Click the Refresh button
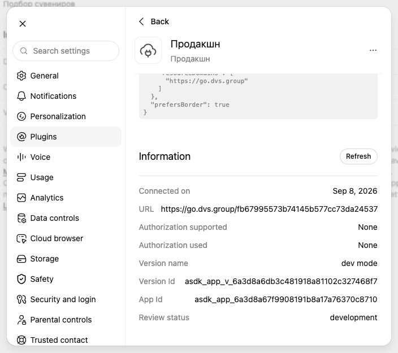Viewport: 398px width, 353px height. coord(358,156)
